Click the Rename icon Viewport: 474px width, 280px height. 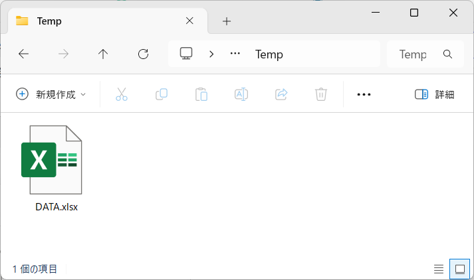point(241,94)
